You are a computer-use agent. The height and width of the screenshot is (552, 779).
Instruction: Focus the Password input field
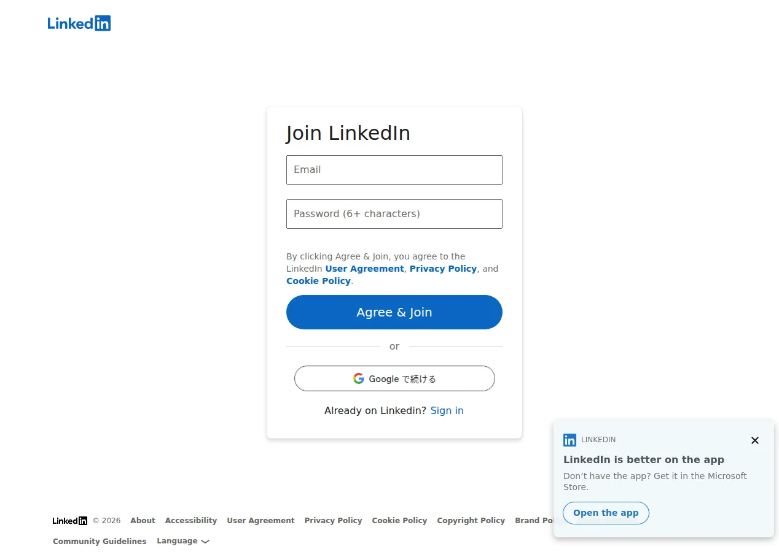click(x=394, y=214)
